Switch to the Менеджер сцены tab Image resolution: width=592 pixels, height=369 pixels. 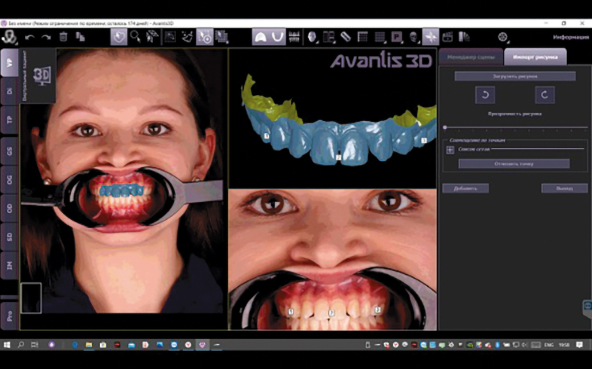tap(470, 57)
